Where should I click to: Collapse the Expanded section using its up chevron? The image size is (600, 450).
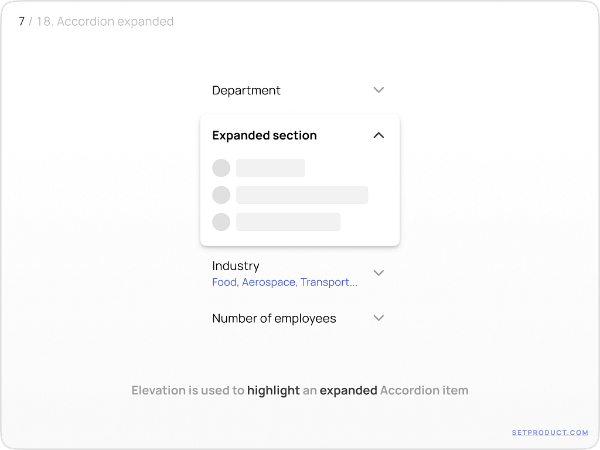click(x=379, y=135)
